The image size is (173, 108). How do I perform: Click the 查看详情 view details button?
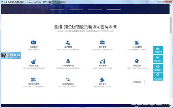pos(137,82)
